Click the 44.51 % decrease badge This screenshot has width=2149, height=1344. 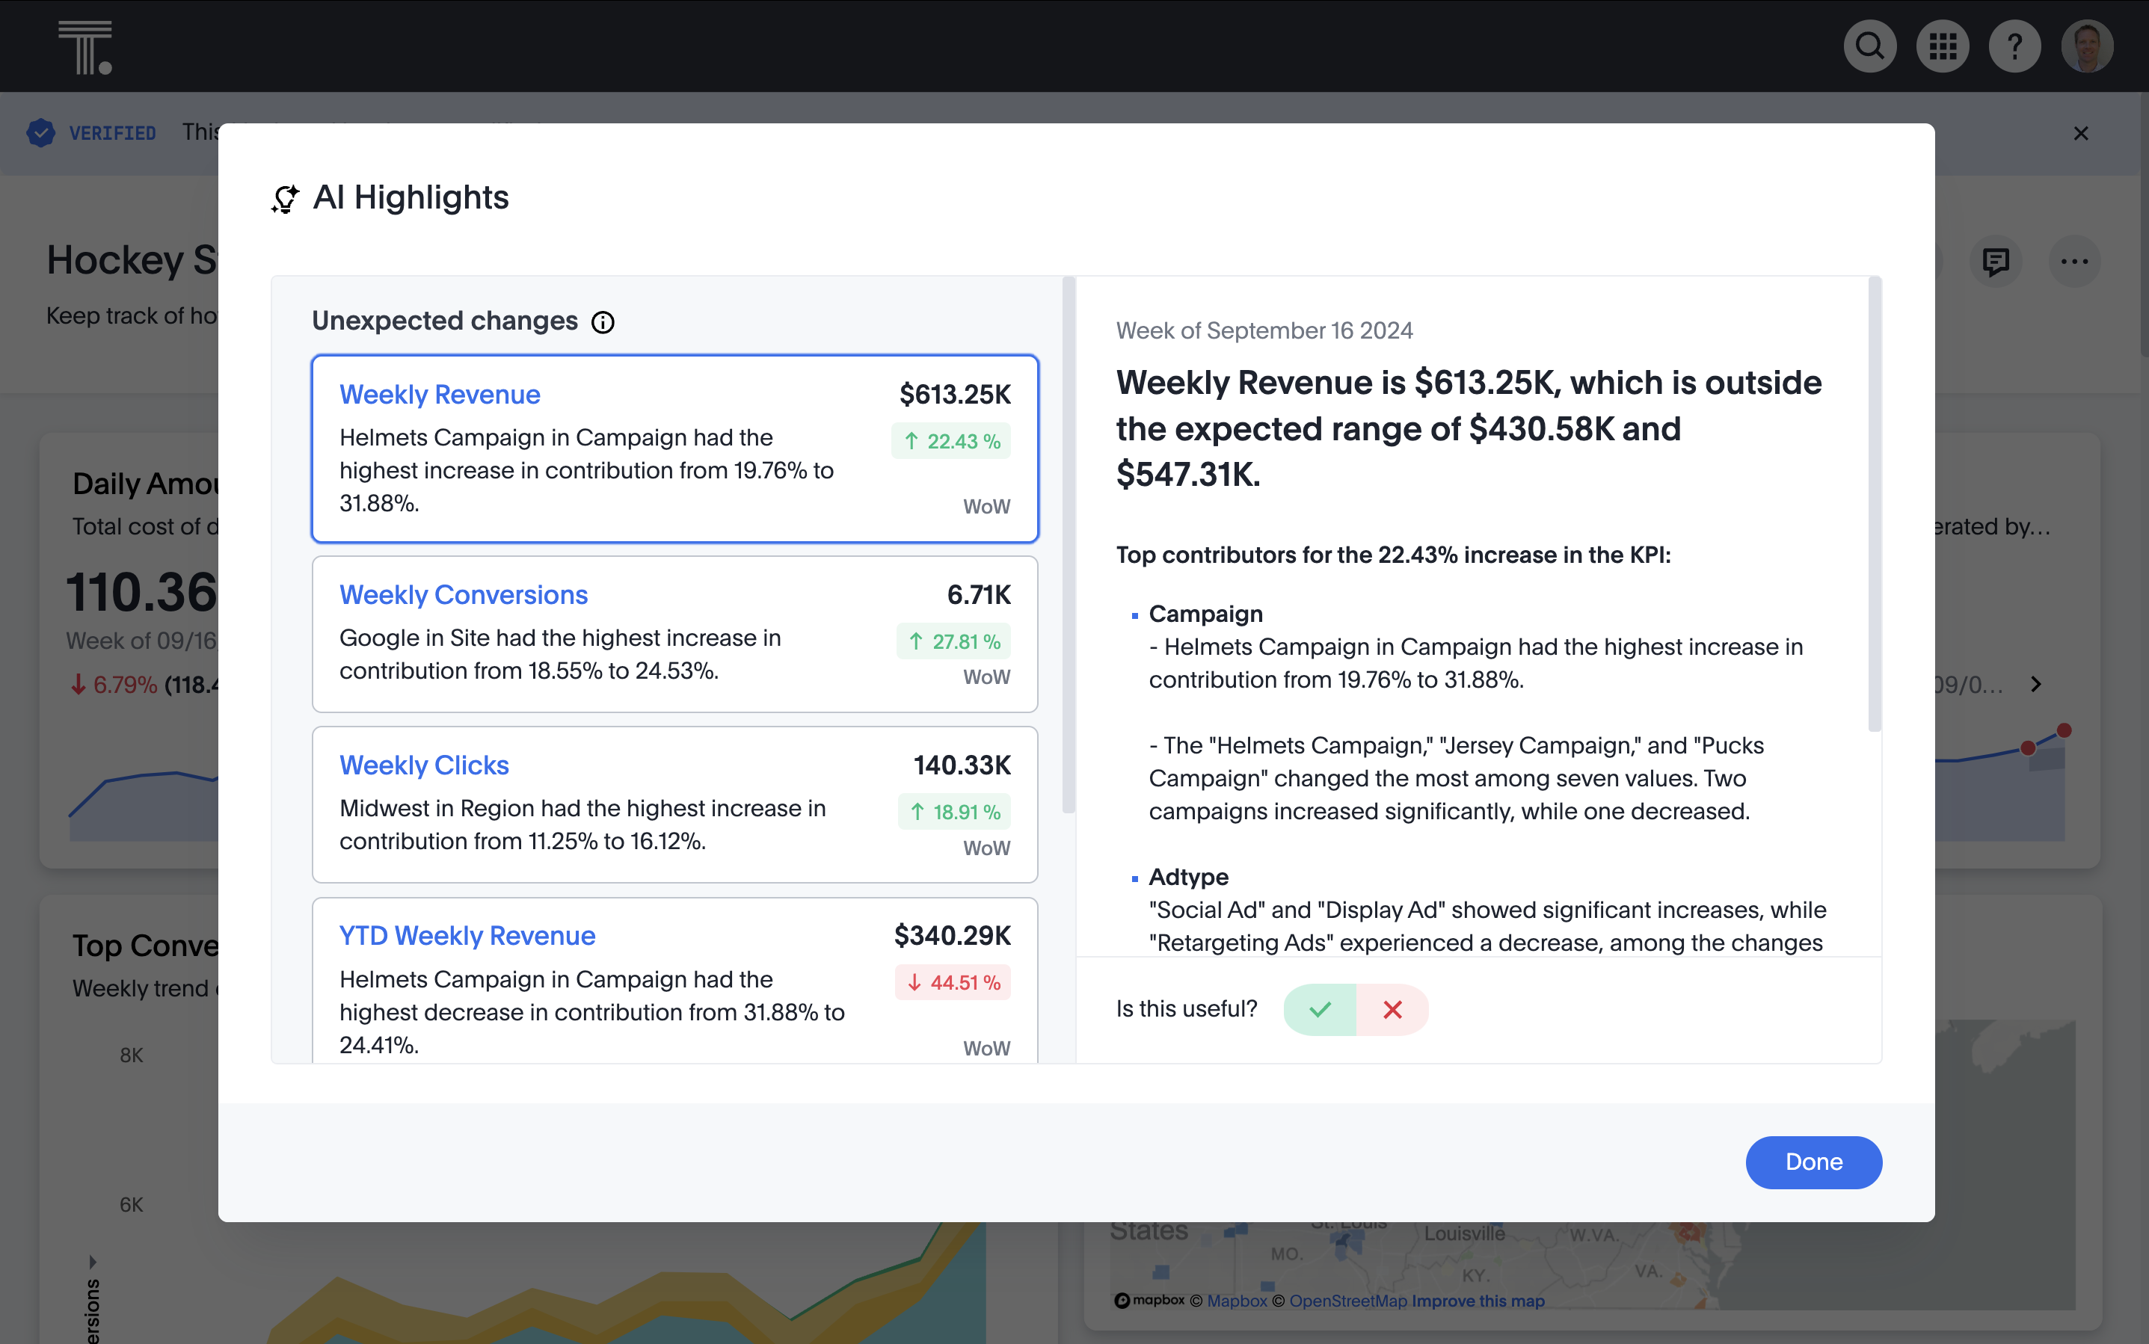(x=953, y=982)
